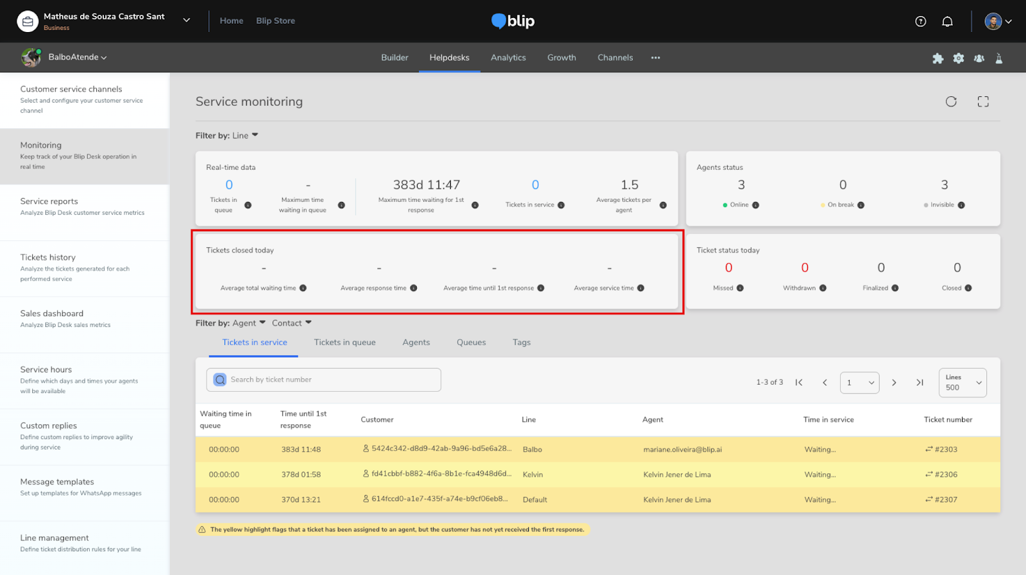
Task: Open the notifications bell
Action: click(x=947, y=21)
